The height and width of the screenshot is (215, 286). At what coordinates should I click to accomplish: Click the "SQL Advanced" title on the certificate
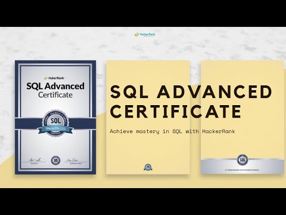tap(55, 86)
